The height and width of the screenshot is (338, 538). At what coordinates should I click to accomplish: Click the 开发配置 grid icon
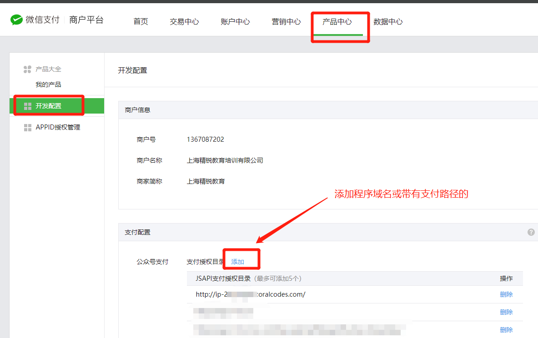28,106
